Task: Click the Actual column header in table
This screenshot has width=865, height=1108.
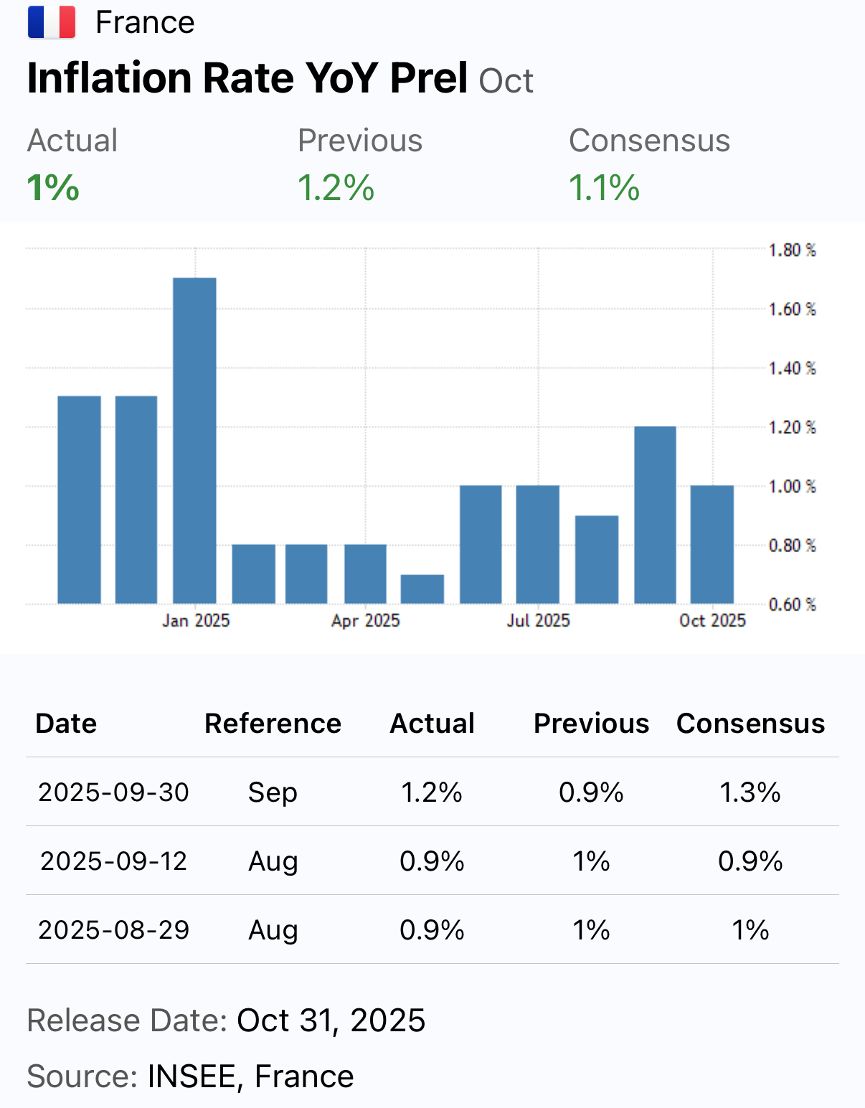Action: click(x=432, y=723)
